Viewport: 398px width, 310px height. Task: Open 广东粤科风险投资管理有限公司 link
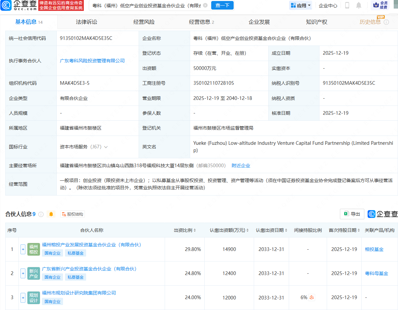click(x=92, y=61)
